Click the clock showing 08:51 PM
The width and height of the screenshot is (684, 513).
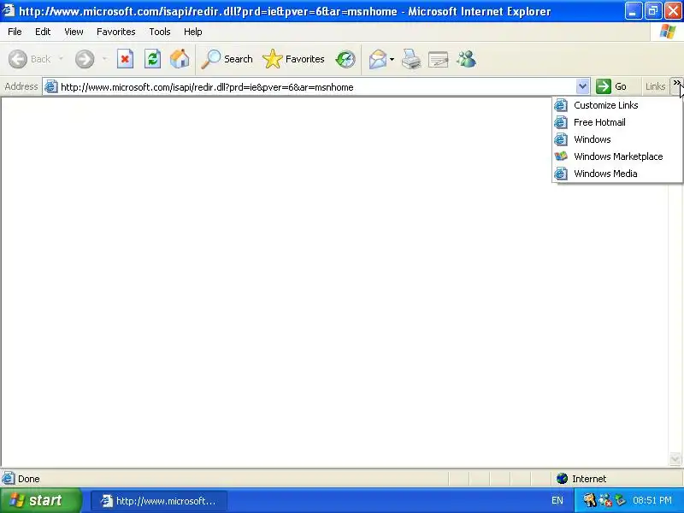tap(652, 500)
